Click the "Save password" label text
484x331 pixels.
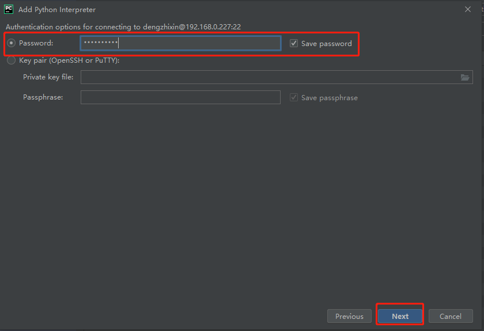point(326,44)
